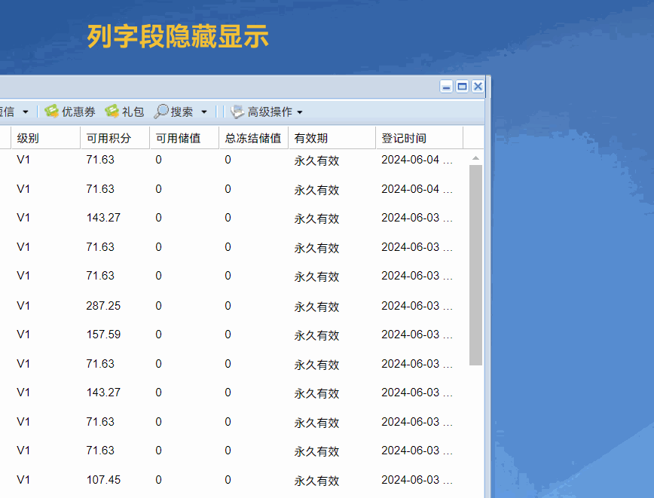This screenshot has height=498, width=654.
Task: Sort by the 有效期 column header
Action: (x=332, y=138)
